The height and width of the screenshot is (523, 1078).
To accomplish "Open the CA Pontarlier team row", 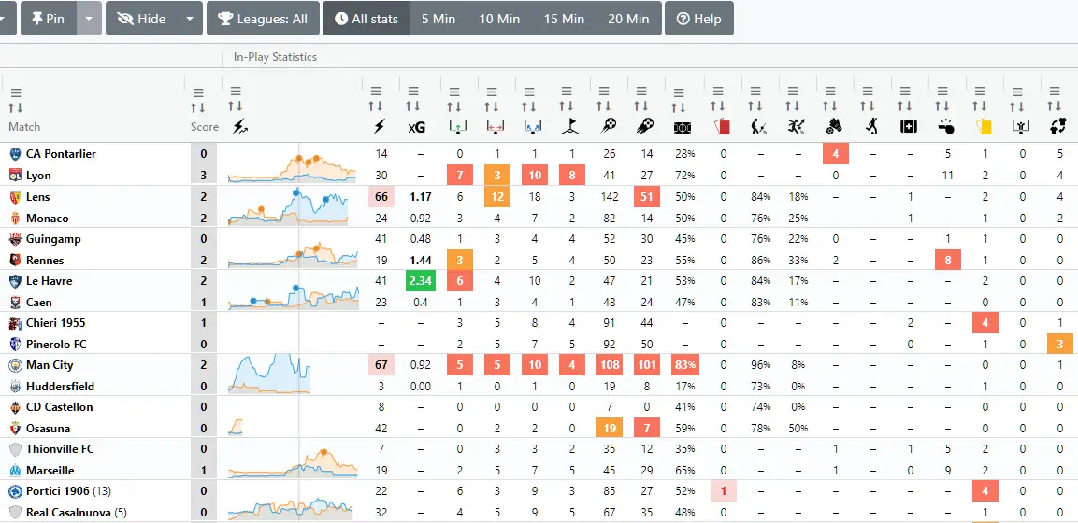I will [x=61, y=154].
